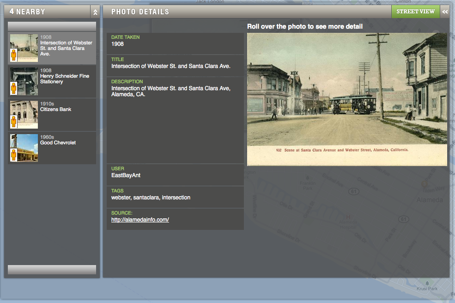
Task: Click the Krusi Park label on the map
Action: point(426,289)
